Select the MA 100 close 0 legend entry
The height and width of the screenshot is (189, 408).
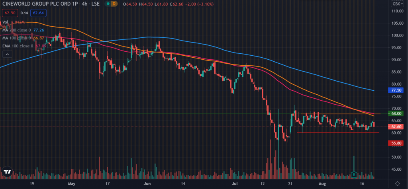click(x=23, y=38)
